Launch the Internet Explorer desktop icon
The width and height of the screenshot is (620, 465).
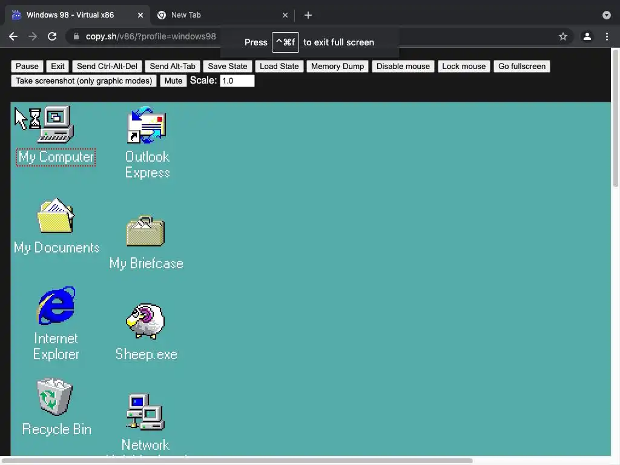pos(56,306)
